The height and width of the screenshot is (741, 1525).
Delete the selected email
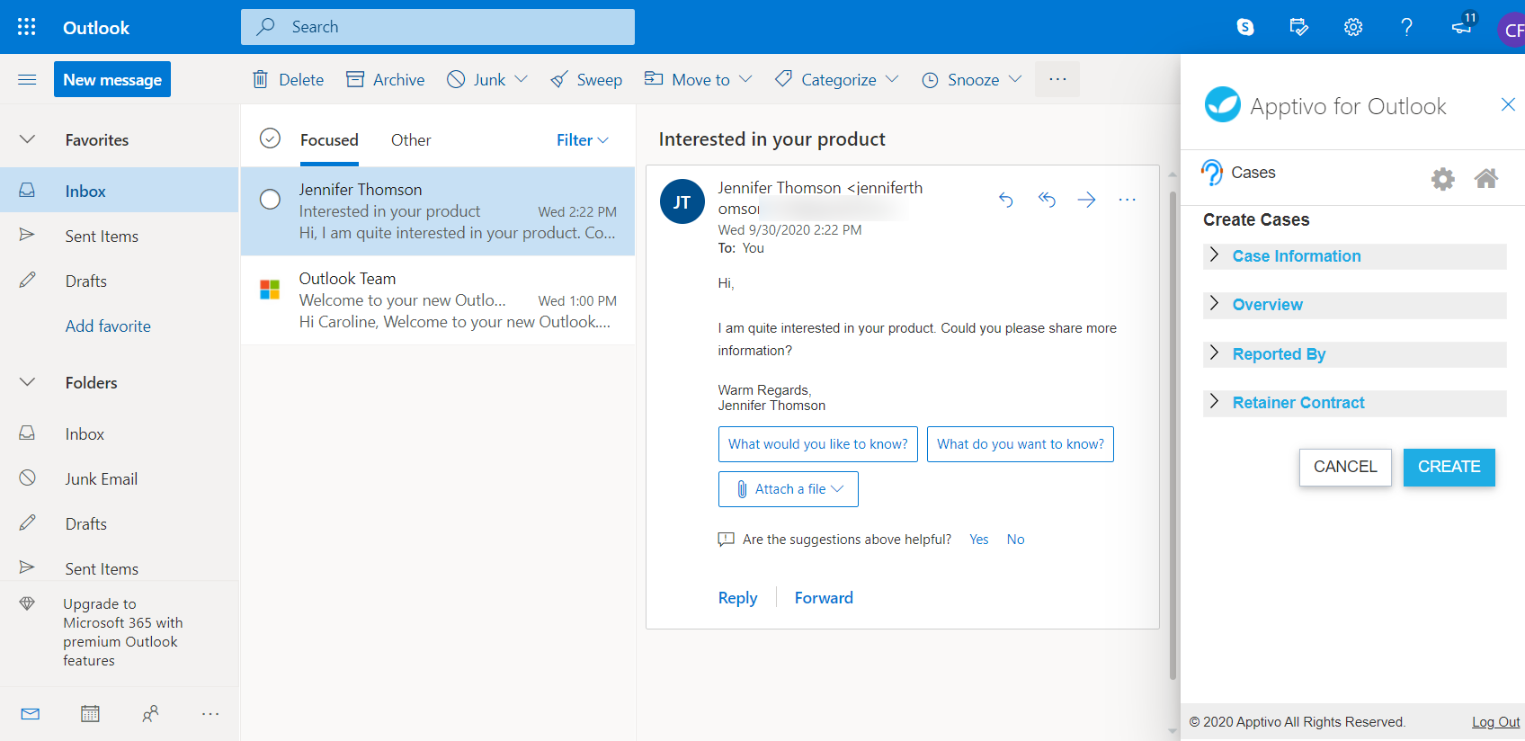[x=288, y=80]
